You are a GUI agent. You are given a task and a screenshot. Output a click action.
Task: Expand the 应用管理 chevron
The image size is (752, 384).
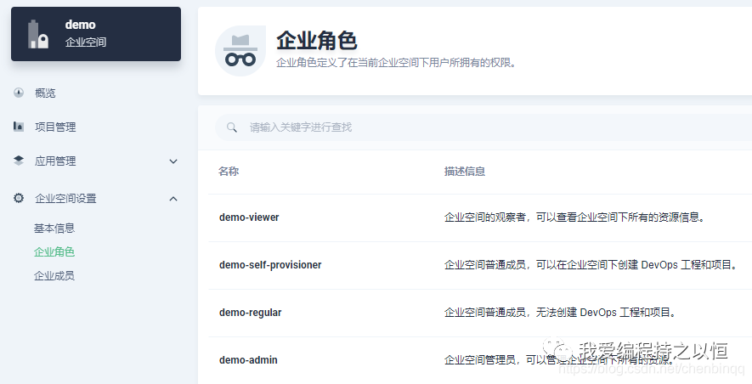pyautogui.click(x=173, y=161)
